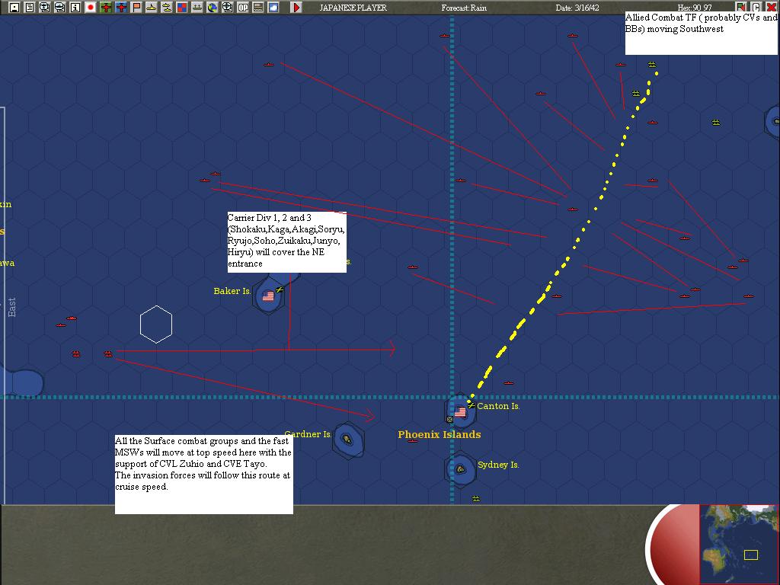
Task: Click the 'Sydney Is.' label
Action: coord(498,465)
